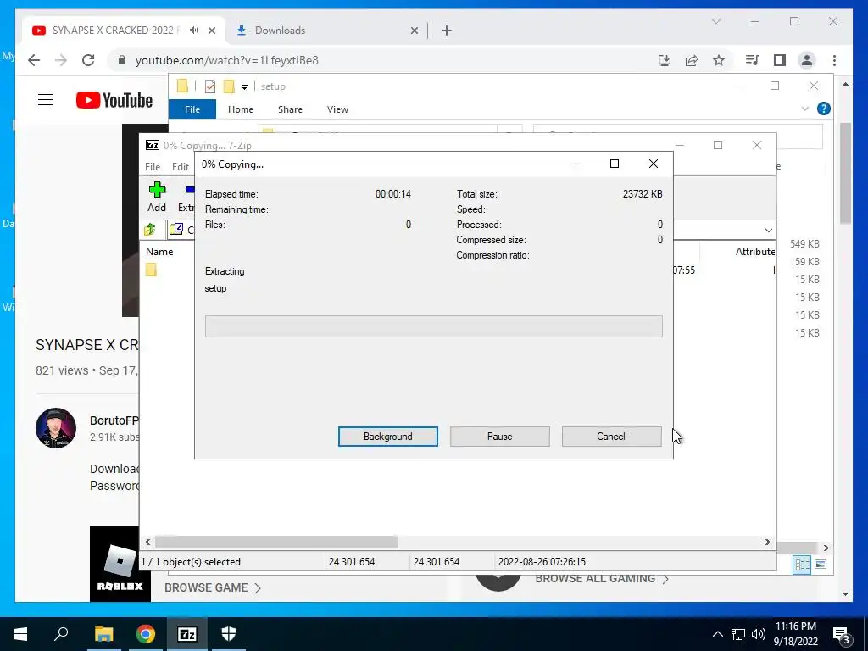Open Chrome media control icon
The width and height of the screenshot is (868, 651).
[x=753, y=60]
